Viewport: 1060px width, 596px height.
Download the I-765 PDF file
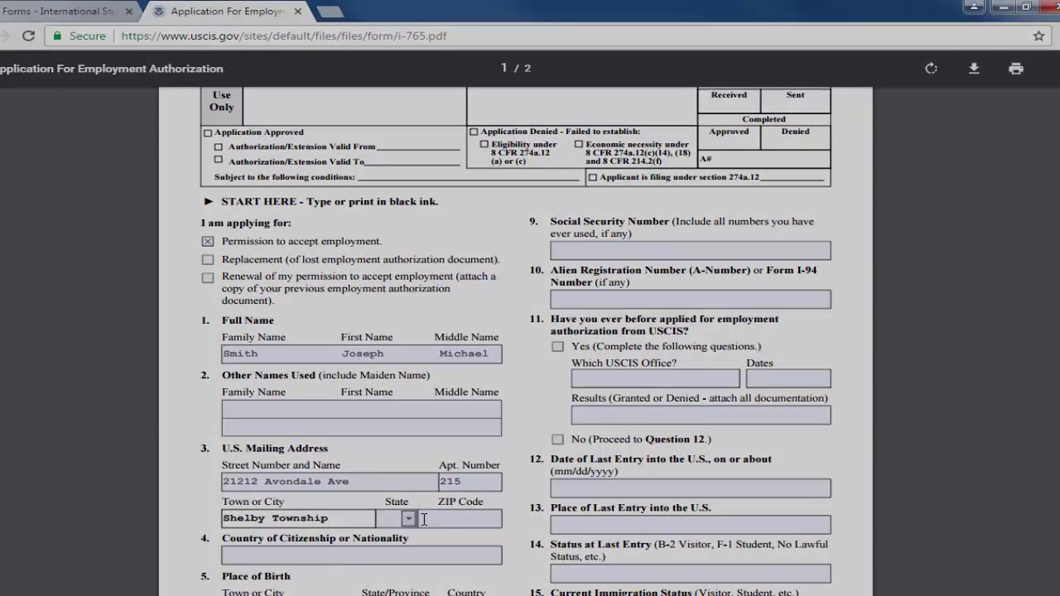[974, 69]
